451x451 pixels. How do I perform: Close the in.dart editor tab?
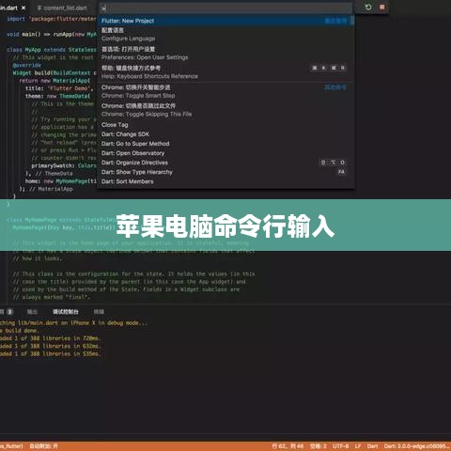pyautogui.click(x=23, y=8)
